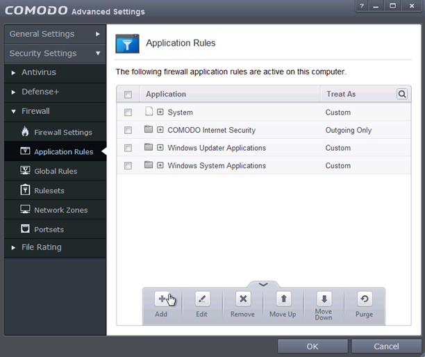The height and width of the screenshot is (357, 425).
Task: Click the Network Zones monitor icon
Action: point(25,209)
